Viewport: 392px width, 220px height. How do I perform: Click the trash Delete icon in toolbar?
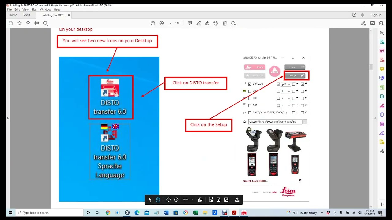tap(224, 23)
